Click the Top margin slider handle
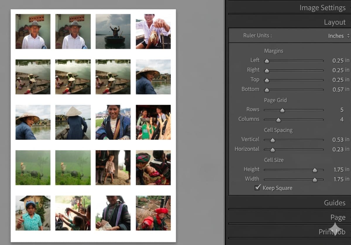 (x=267, y=80)
